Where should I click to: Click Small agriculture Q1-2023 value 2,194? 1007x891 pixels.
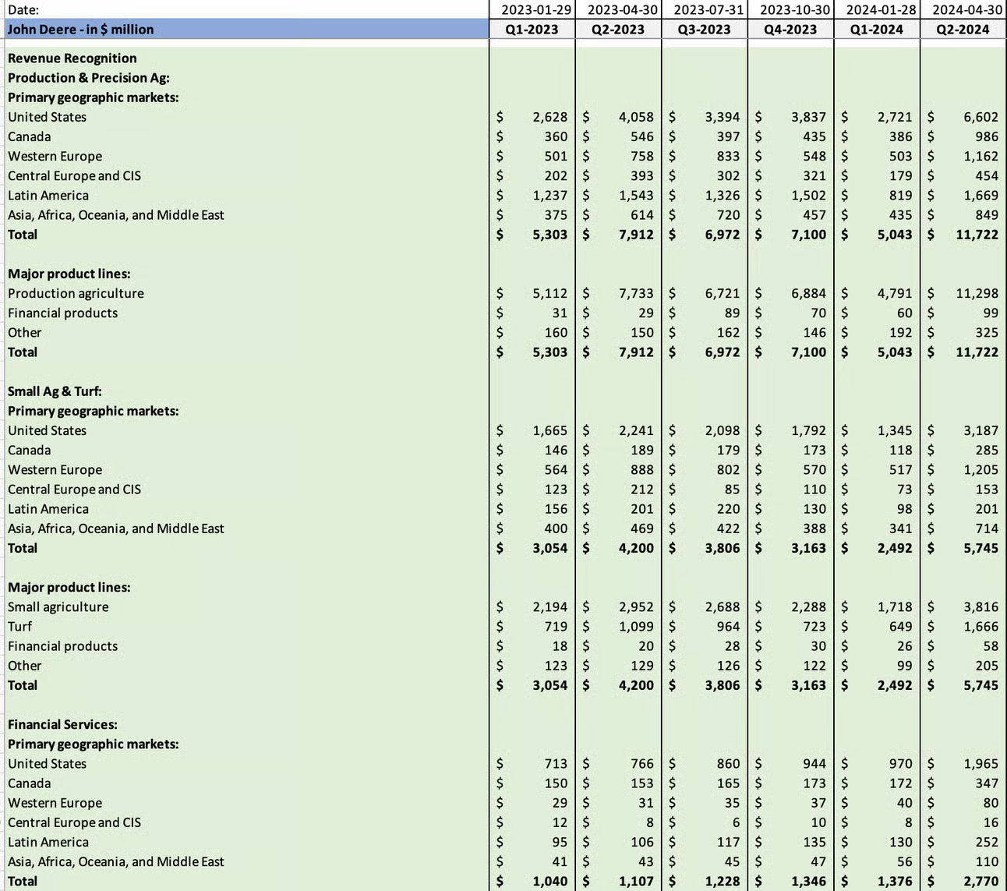click(550, 606)
